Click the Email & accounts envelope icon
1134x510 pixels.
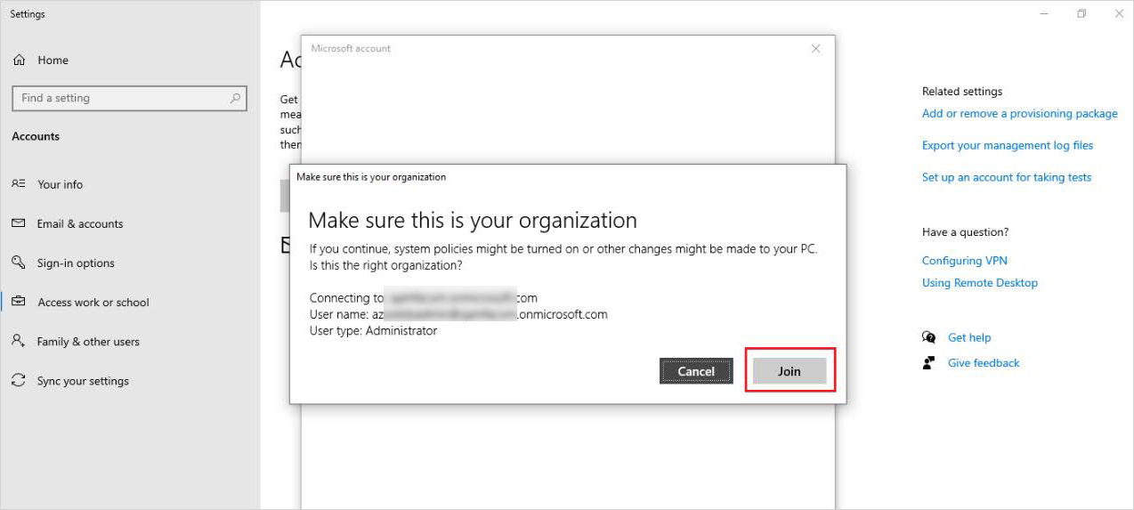19,223
